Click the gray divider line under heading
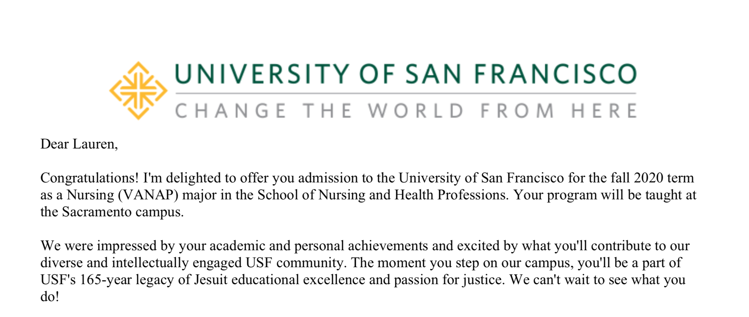 click(x=405, y=93)
